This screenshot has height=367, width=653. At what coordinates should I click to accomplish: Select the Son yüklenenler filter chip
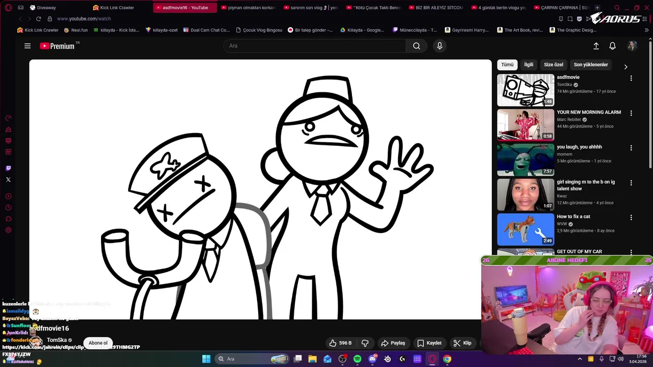click(591, 65)
